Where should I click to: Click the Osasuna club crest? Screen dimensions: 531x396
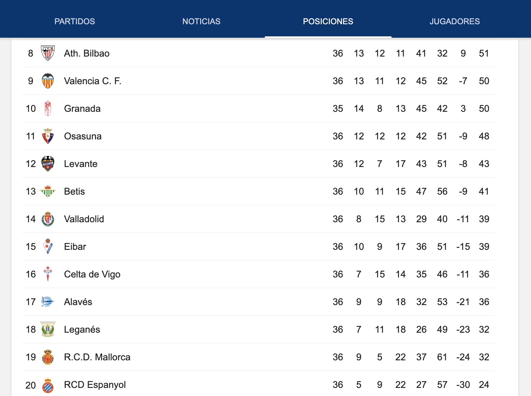tap(48, 136)
